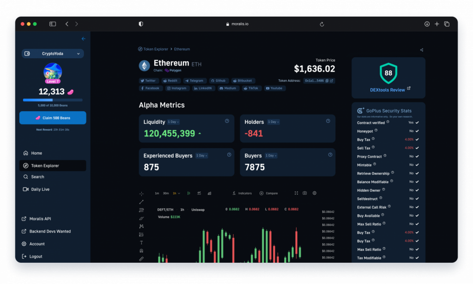Enable the magnet snapping tool on the chart

pyautogui.click(x=140, y=249)
